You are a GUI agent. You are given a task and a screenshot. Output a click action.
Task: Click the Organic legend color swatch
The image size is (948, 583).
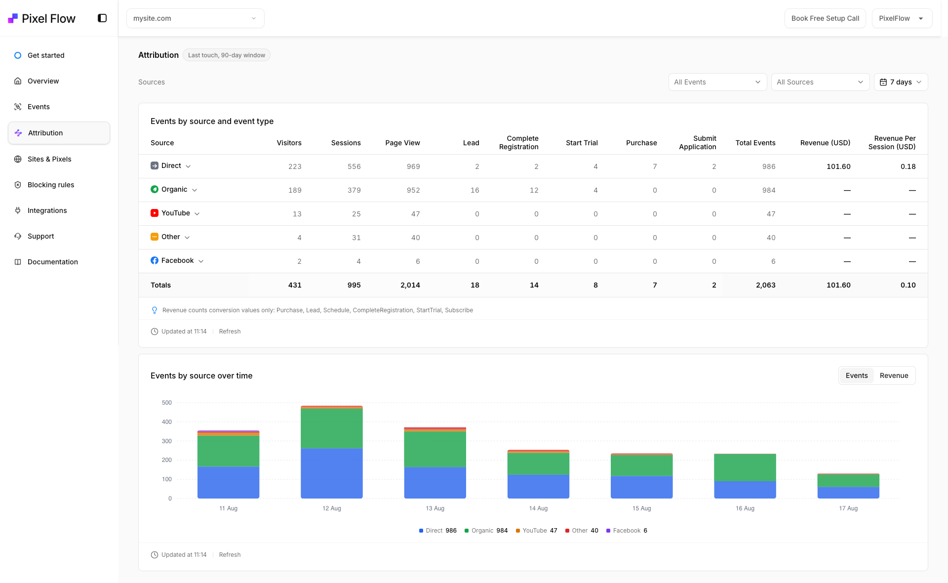tap(467, 531)
